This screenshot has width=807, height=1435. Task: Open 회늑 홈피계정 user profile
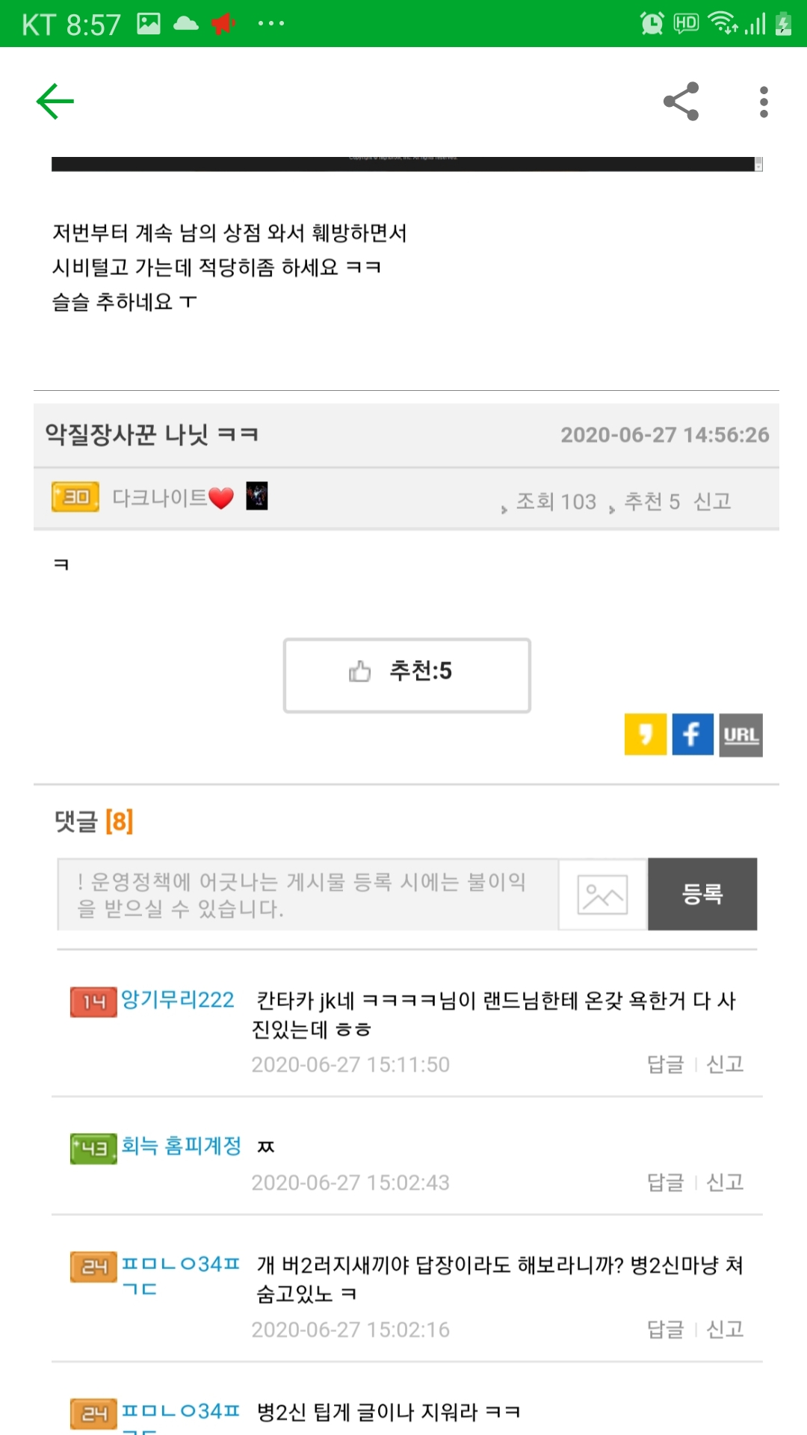tap(181, 1146)
